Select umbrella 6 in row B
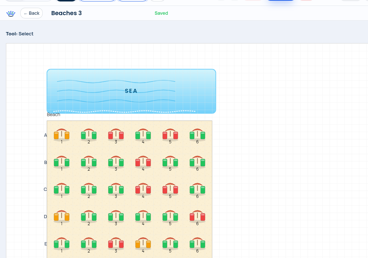 pos(197,163)
